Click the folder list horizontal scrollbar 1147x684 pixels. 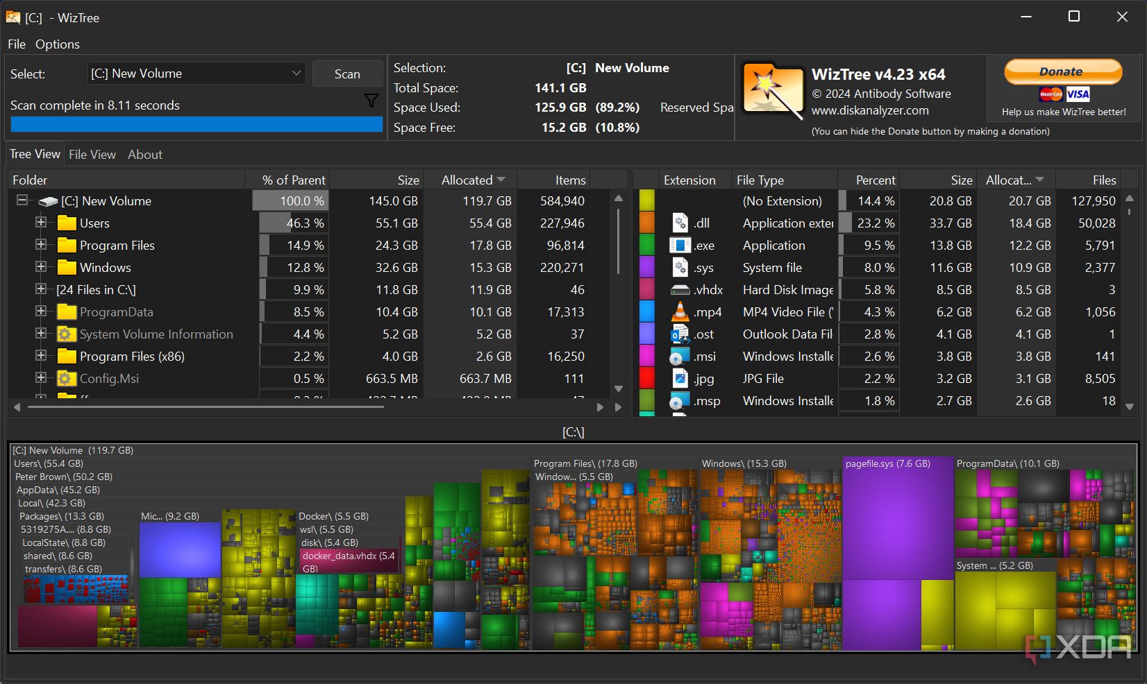pos(206,407)
